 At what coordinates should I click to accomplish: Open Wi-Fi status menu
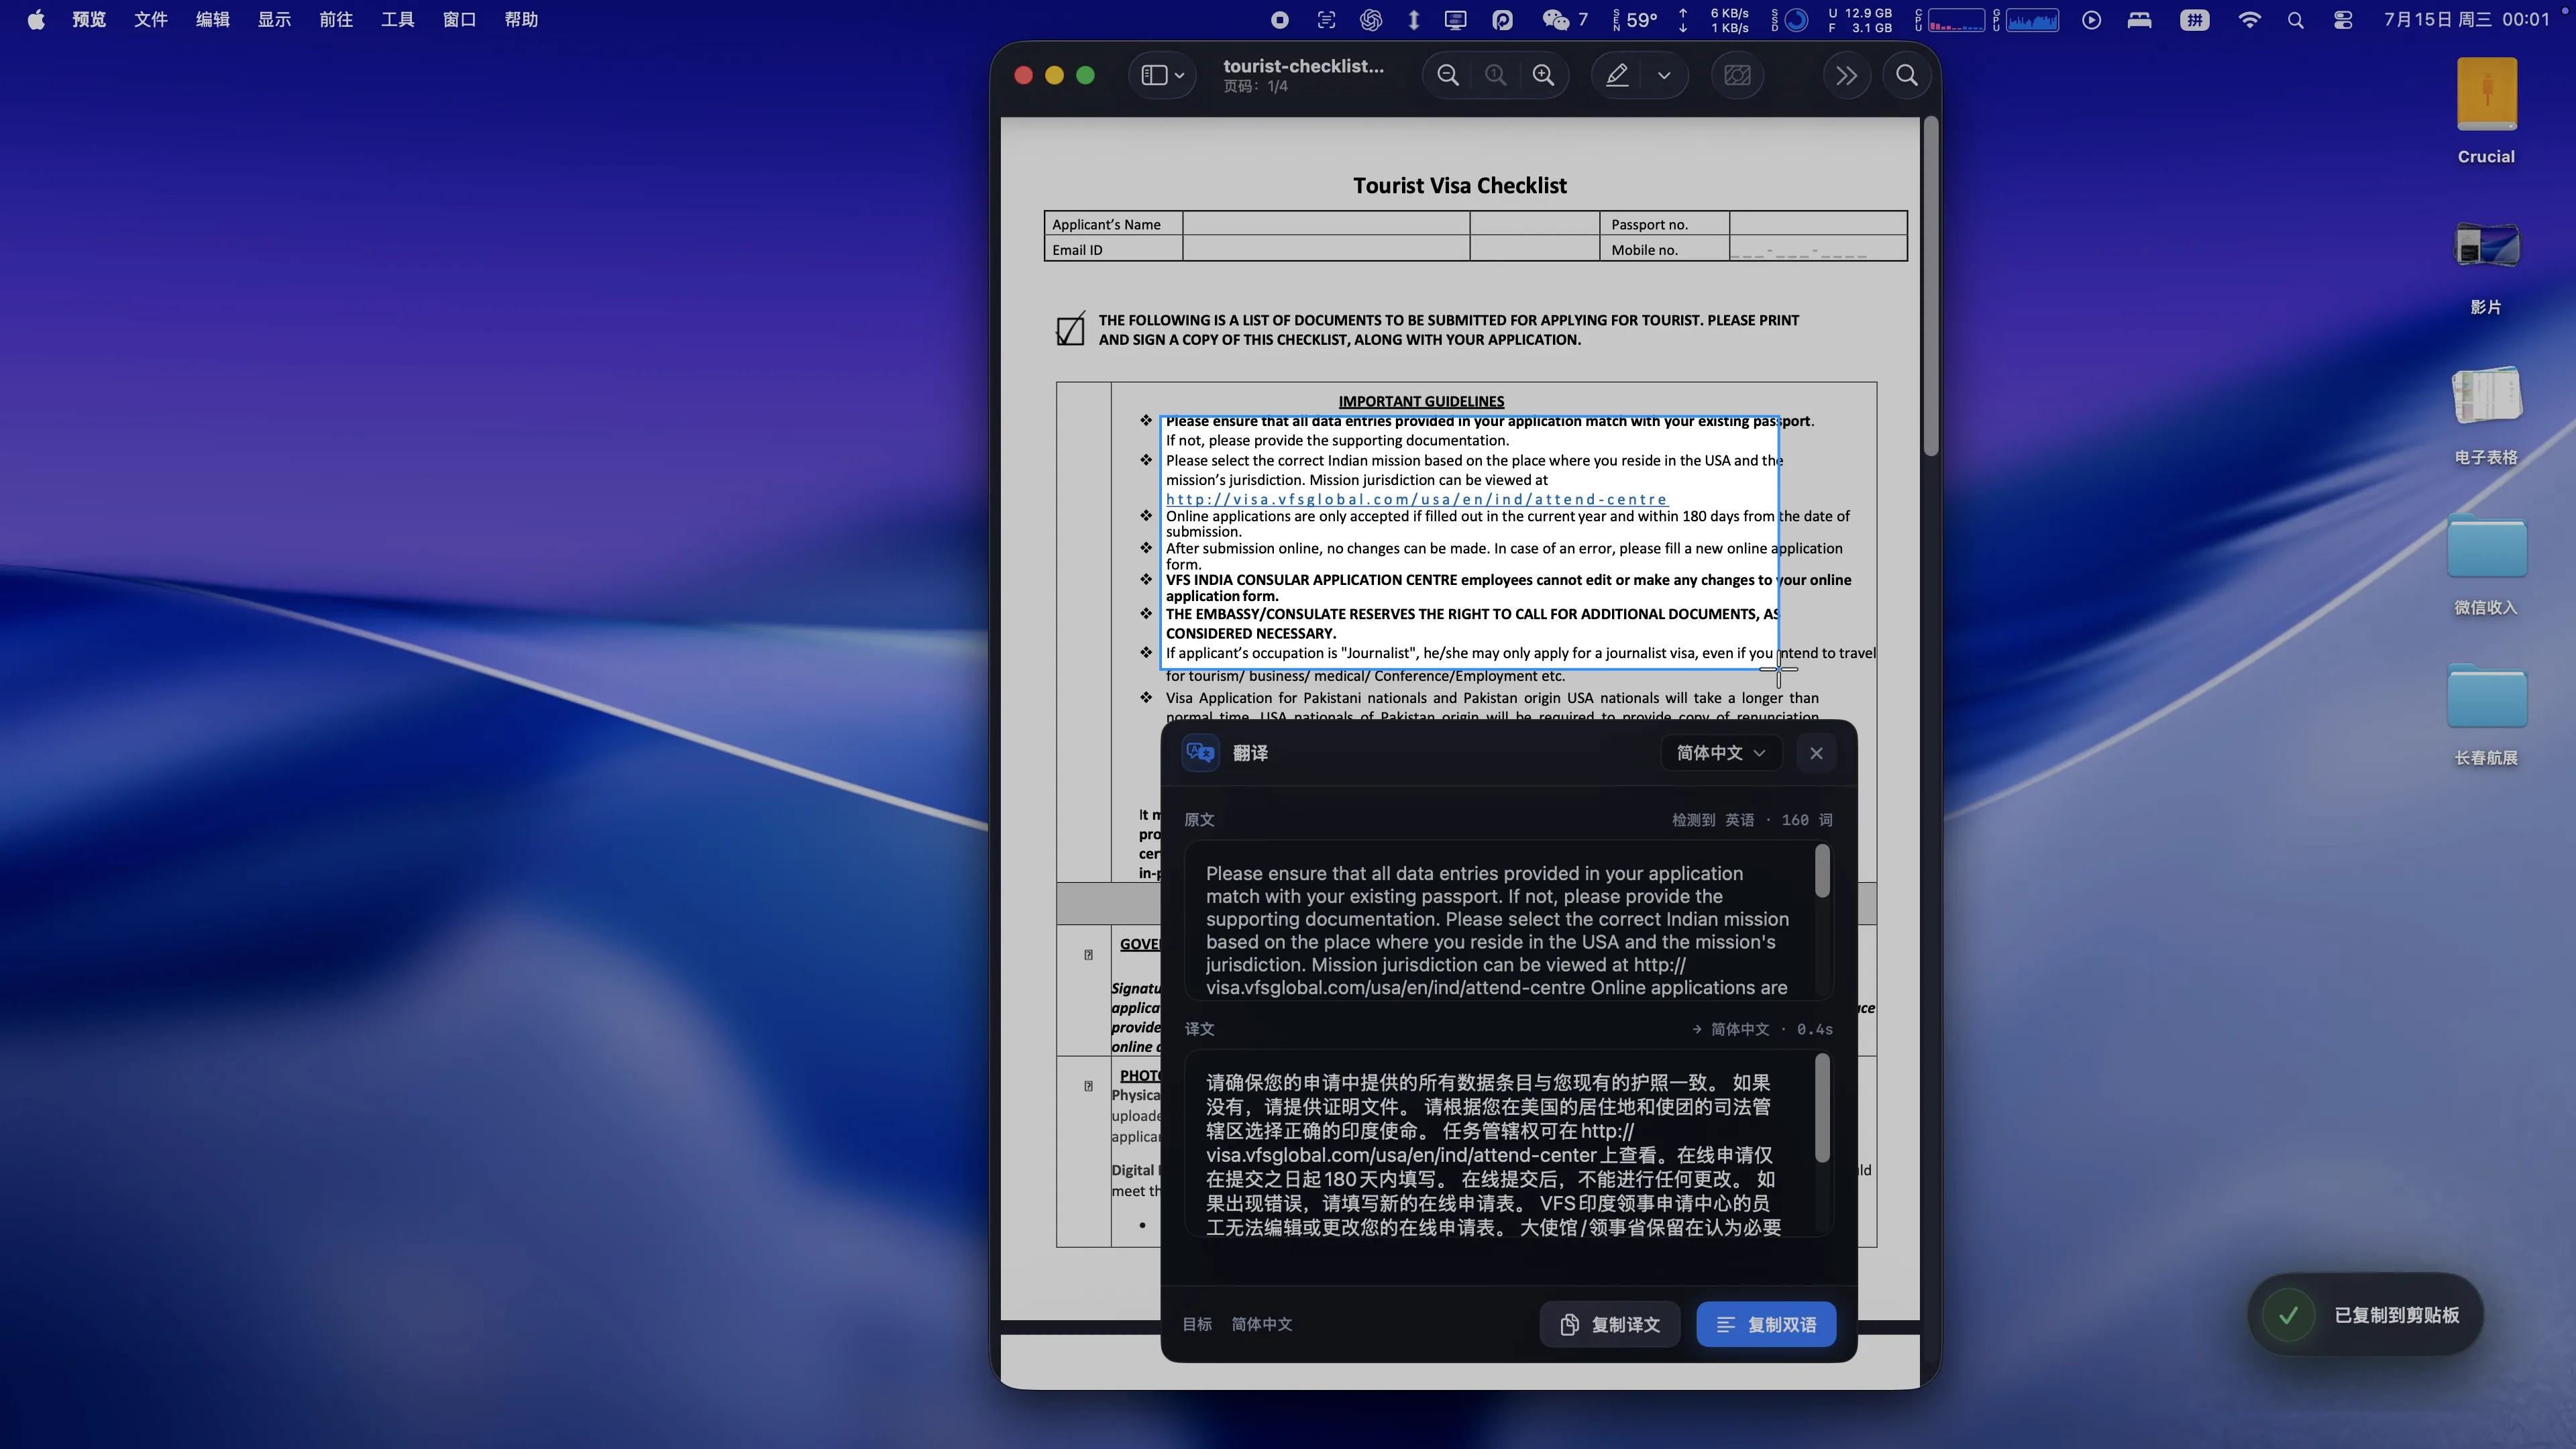pyautogui.click(x=2249, y=19)
